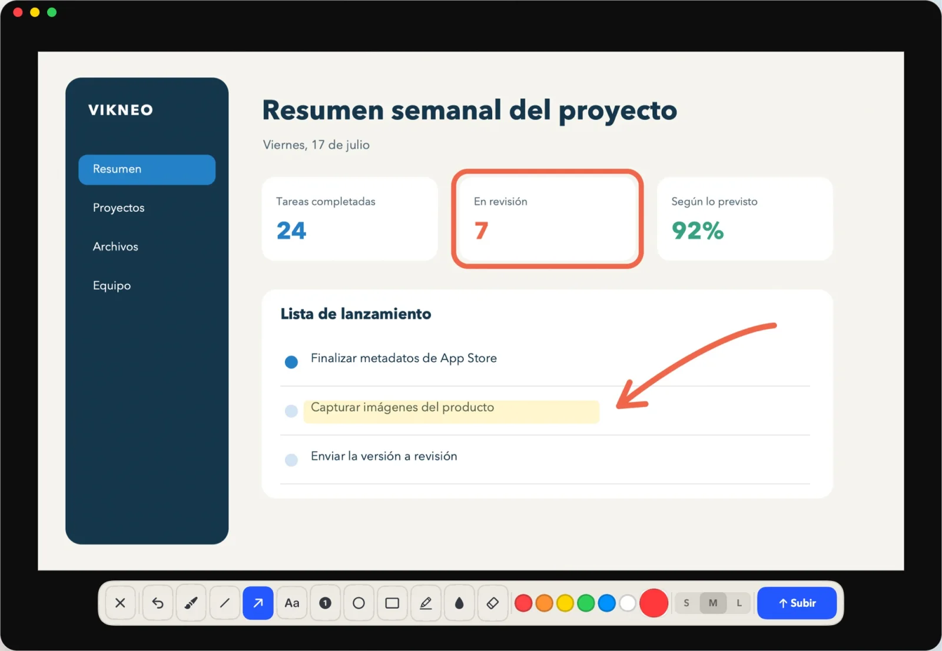Viewport: 942px width, 651px height.
Task: Pick the blue color swatch
Action: tap(607, 603)
